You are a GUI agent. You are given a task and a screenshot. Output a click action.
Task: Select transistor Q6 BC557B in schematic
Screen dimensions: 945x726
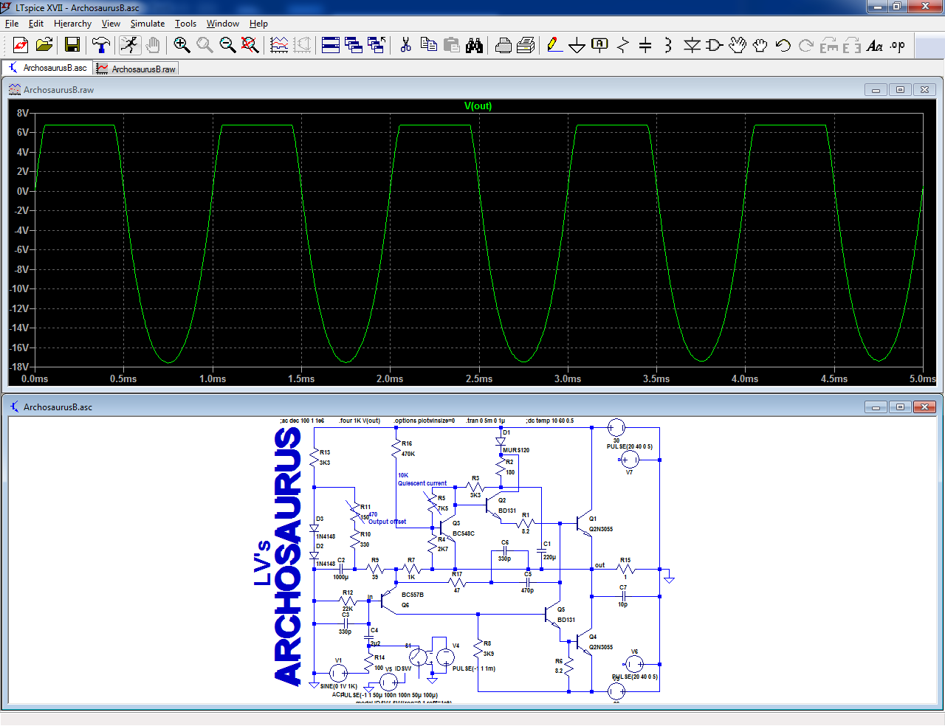pos(388,600)
